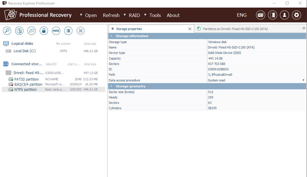Click the padlock decrypt storage icon
307x177 pixels.
pos(44,31)
